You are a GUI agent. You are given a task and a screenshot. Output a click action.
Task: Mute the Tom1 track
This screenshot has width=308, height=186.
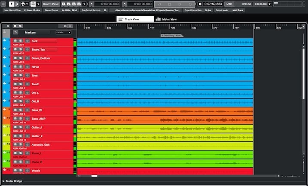click(x=15, y=75)
